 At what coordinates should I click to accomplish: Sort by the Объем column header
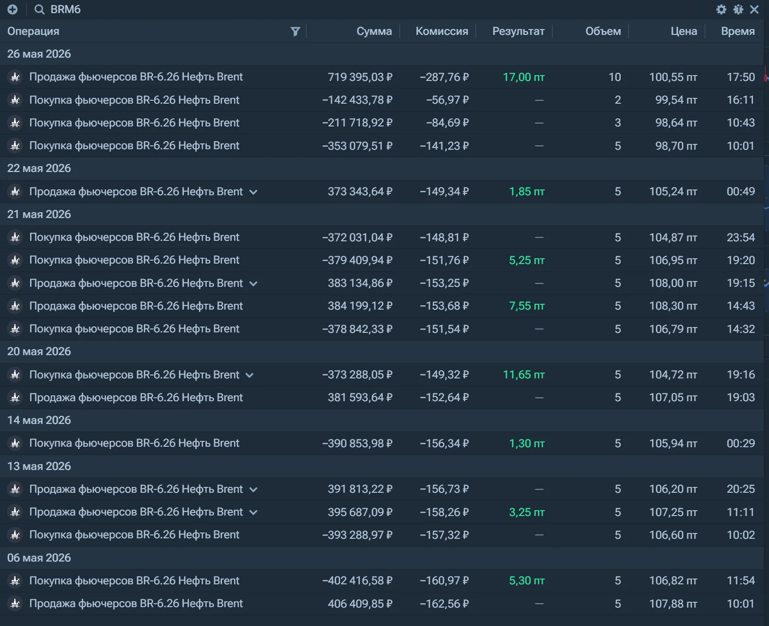[x=603, y=31]
